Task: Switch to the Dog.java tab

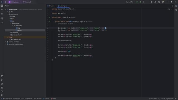Action: pyautogui.click(x=51, y=6)
